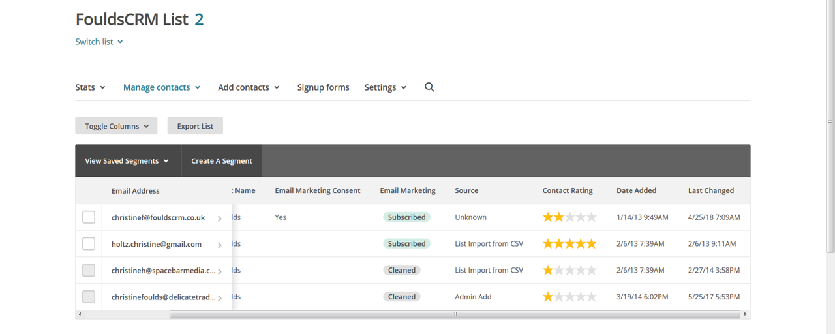Image resolution: width=835 pixels, height=334 pixels.
Task: Click the Export List button
Action: (195, 126)
